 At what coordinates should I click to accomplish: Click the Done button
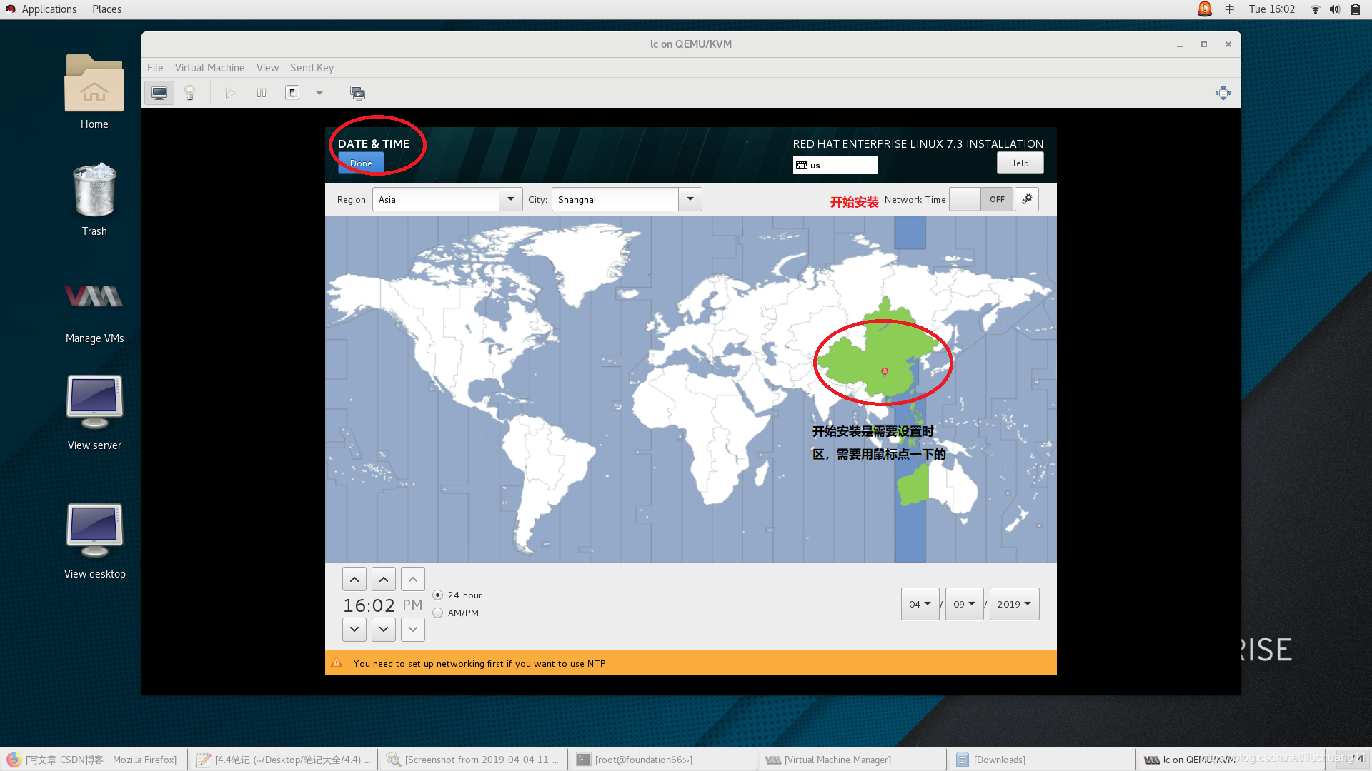click(361, 163)
